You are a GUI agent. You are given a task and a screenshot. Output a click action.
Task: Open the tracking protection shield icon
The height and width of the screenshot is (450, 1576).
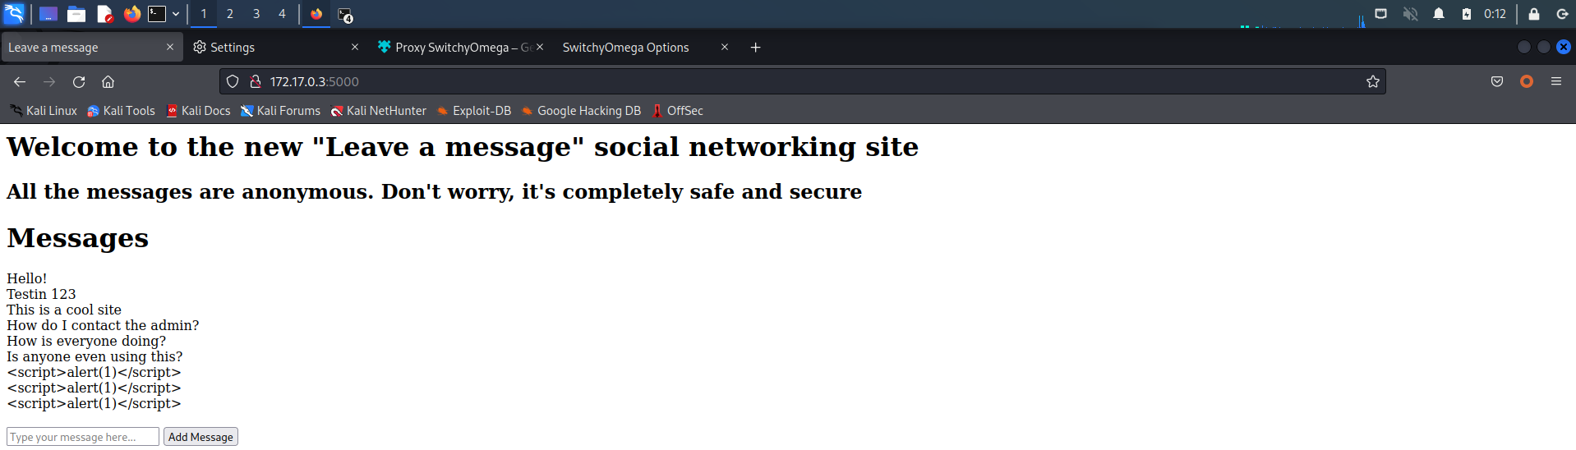point(233,81)
